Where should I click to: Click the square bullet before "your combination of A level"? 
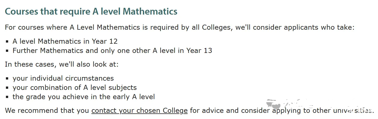[x=7, y=88]
